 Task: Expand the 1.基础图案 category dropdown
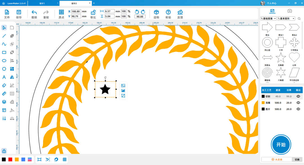click(268, 19)
